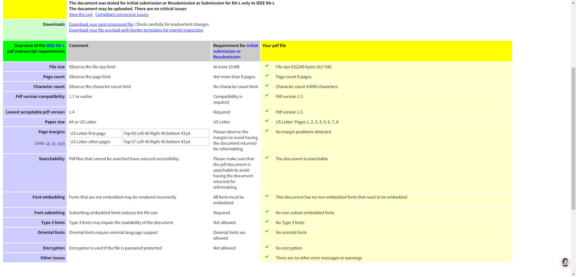This screenshot has height=277, width=576.
Task: Click the chat assistant avatar icon
Action: pyautogui.click(x=565, y=262)
